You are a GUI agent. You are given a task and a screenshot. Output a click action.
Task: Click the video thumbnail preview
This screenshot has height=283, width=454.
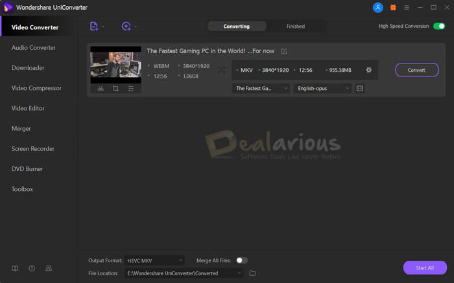115,65
